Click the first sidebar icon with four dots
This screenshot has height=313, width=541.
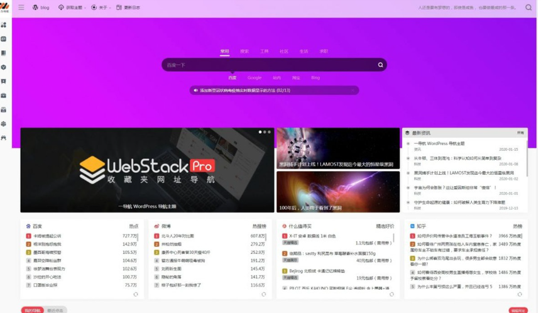pos(4,25)
